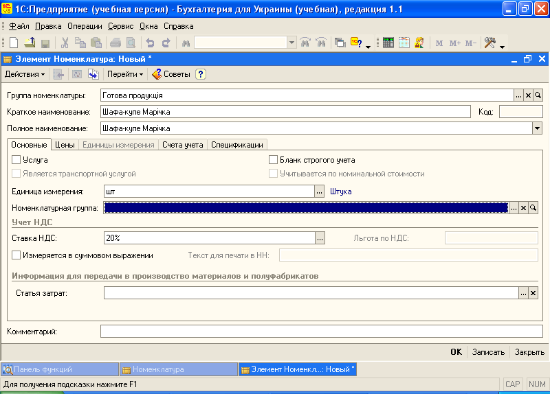Viewport: 550px width, 394px height.
Task: Switch to the Спецификации tab
Action: 237,145
